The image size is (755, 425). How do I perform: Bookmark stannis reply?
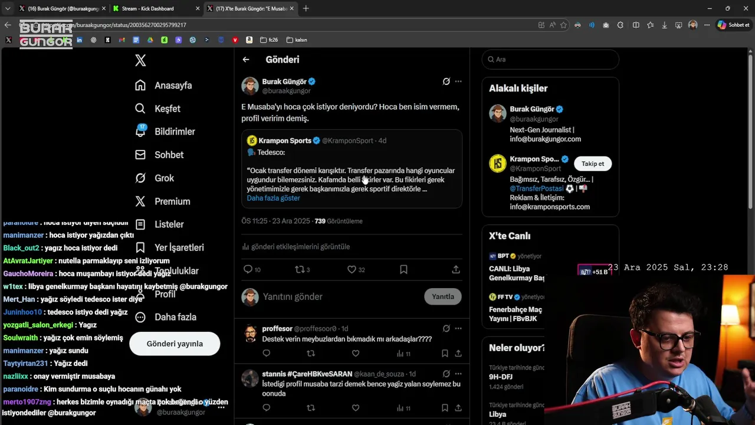[x=445, y=408]
